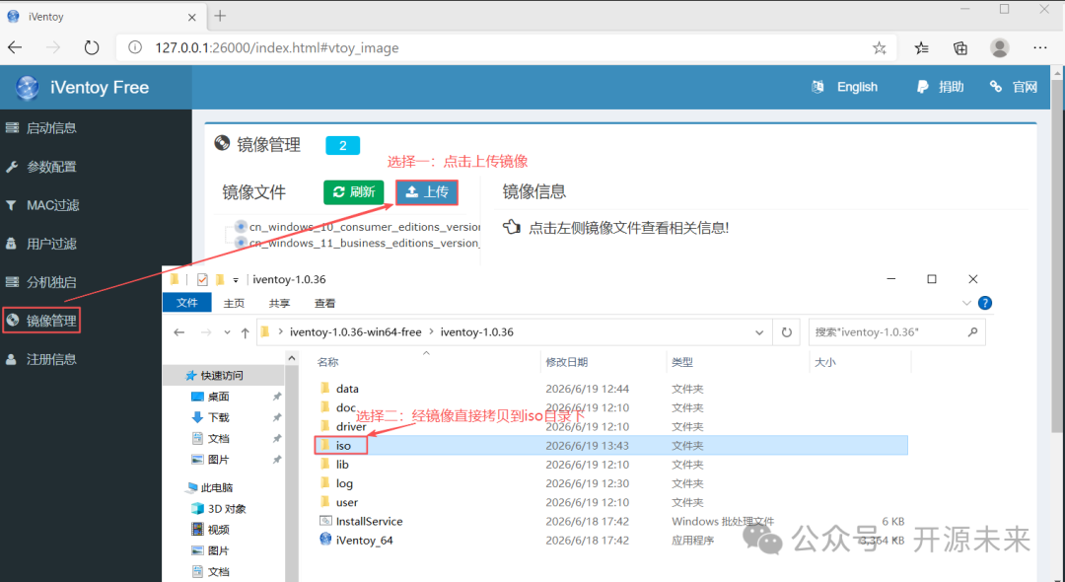Refresh the Explorer address bar location
Screen dimensions: 1065x582
pos(787,332)
